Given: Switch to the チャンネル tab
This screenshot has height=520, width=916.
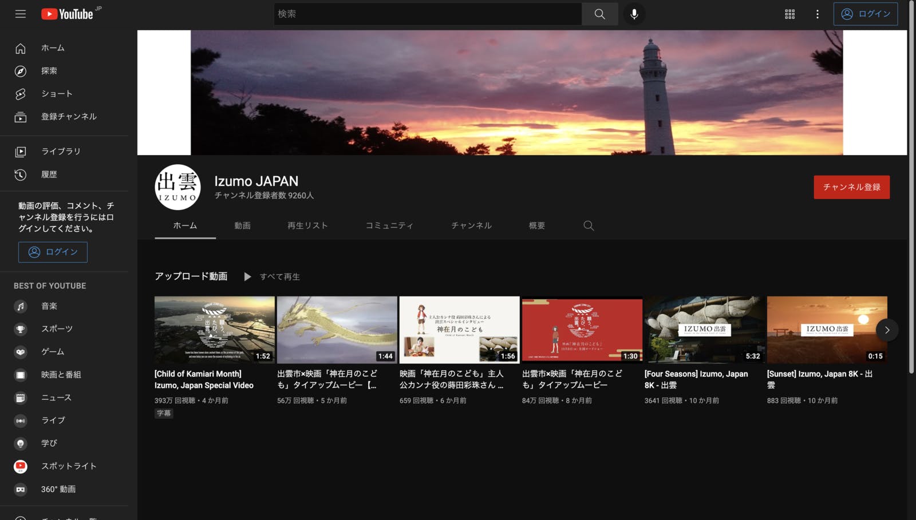Looking at the screenshot, I should tap(471, 225).
